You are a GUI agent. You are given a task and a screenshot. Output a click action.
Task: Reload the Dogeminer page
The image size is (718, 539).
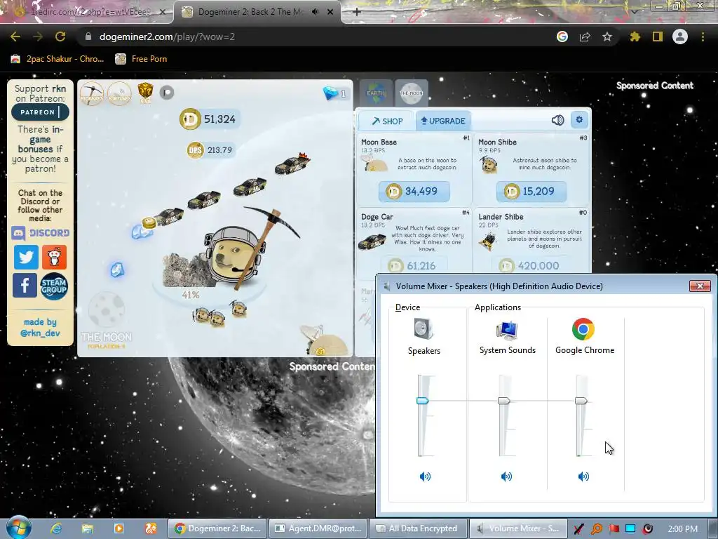pos(60,36)
